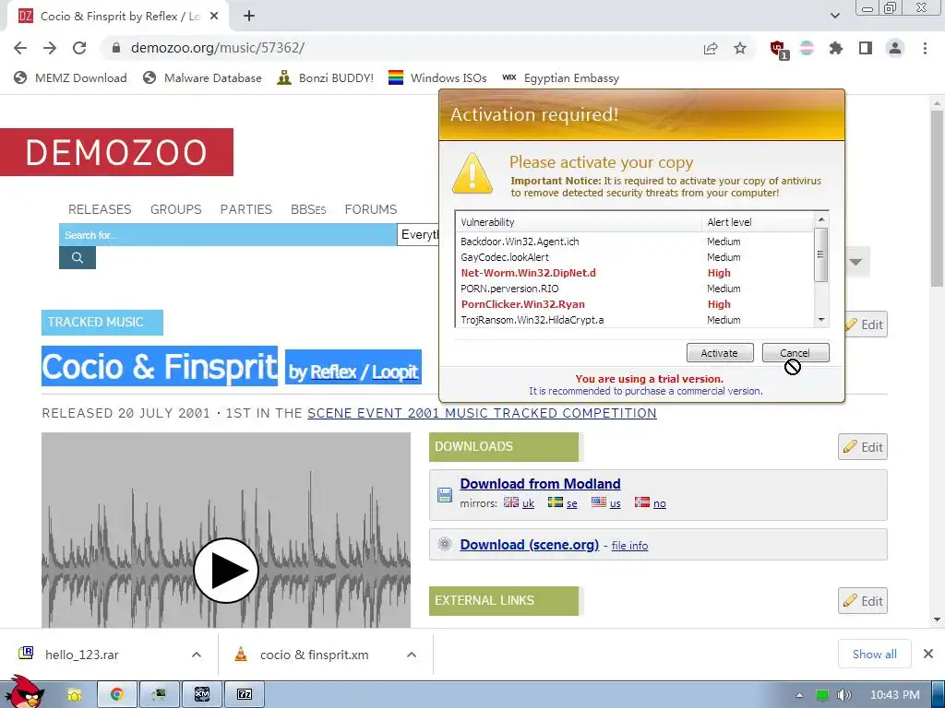
Task: Open the PARTIES menu
Action: point(245,209)
